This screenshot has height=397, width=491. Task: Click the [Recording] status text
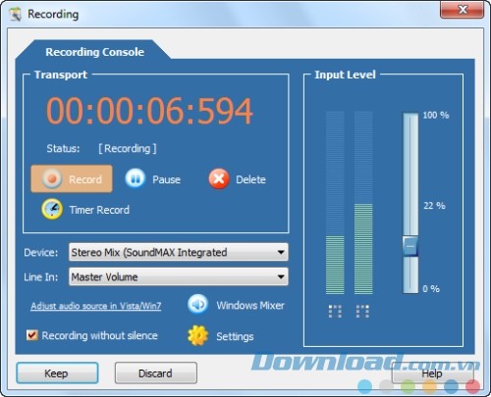pos(128,149)
